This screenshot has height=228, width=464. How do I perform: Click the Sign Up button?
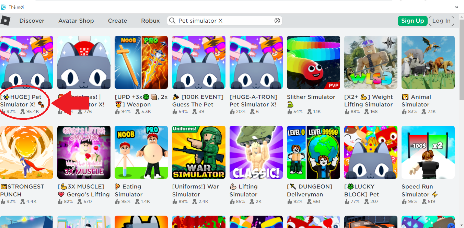click(413, 21)
